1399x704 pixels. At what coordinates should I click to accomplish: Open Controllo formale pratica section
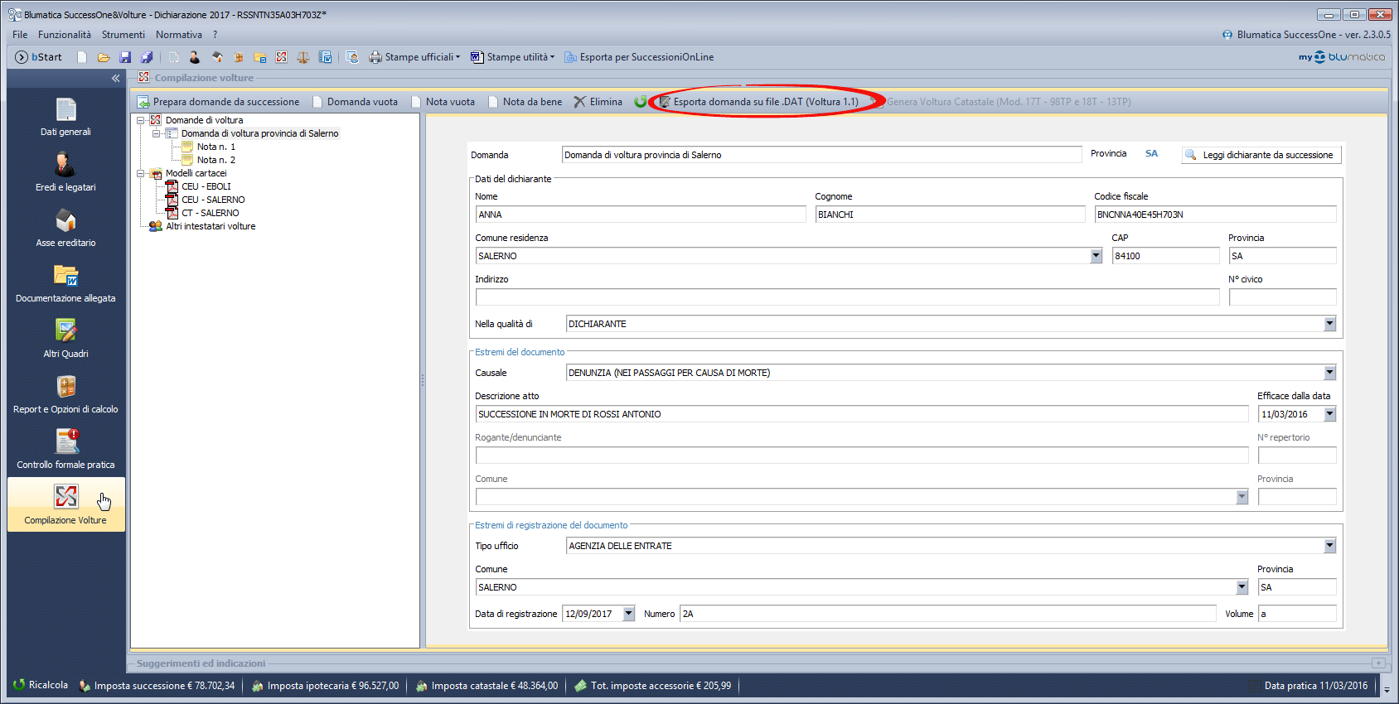[65, 450]
